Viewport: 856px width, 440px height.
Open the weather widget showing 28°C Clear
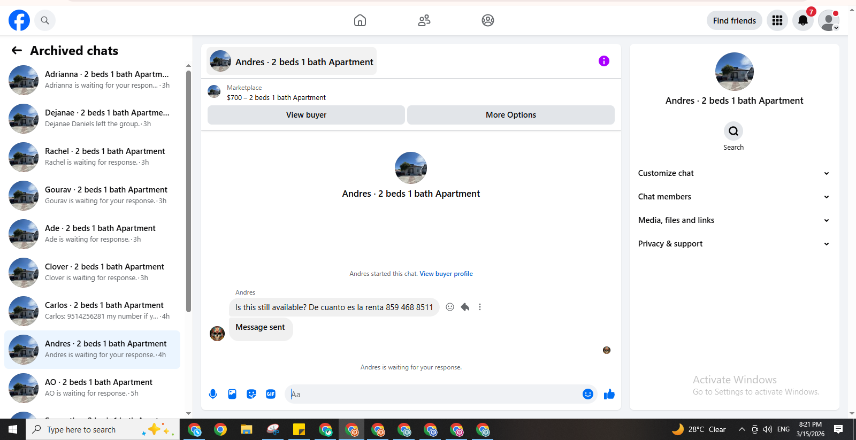pyautogui.click(x=699, y=429)
